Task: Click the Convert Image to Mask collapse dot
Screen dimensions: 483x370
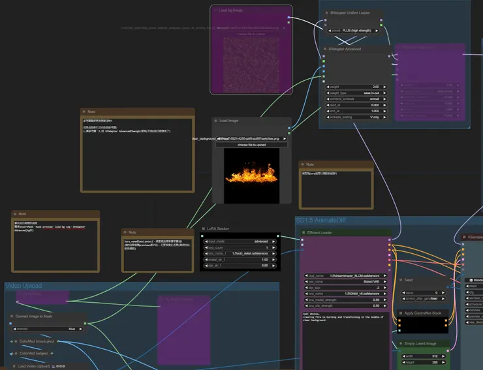Action: click(x=12, y=316)
